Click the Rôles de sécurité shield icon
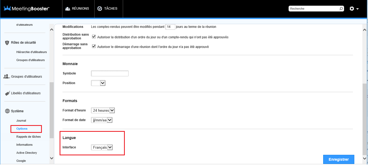 pyautogui.click(x=7, y=43)
